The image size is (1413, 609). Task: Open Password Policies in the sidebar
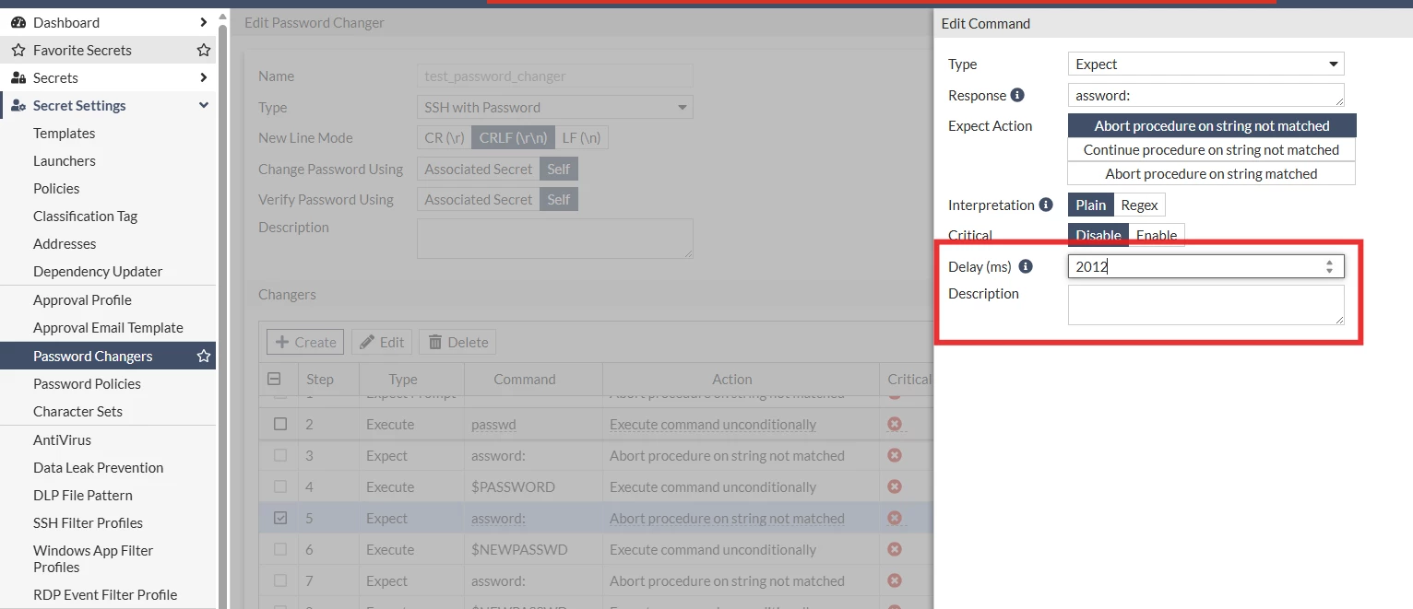(87, 383)
